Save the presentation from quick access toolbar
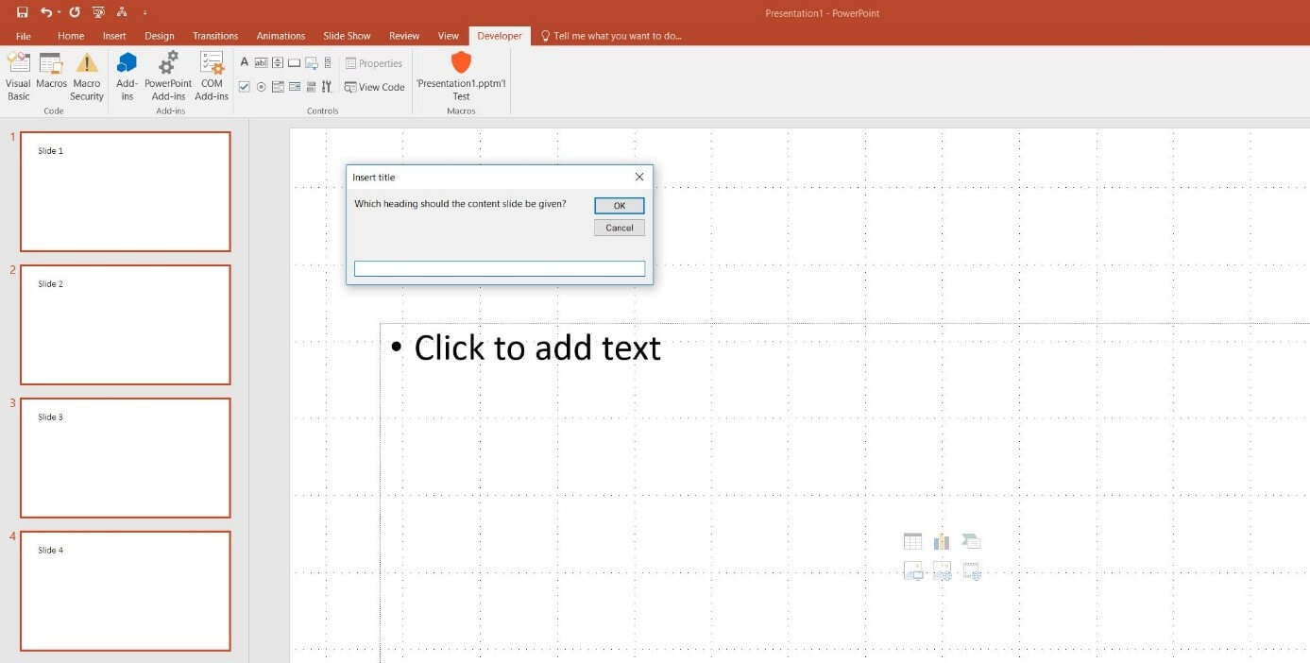 coord(22,12)
